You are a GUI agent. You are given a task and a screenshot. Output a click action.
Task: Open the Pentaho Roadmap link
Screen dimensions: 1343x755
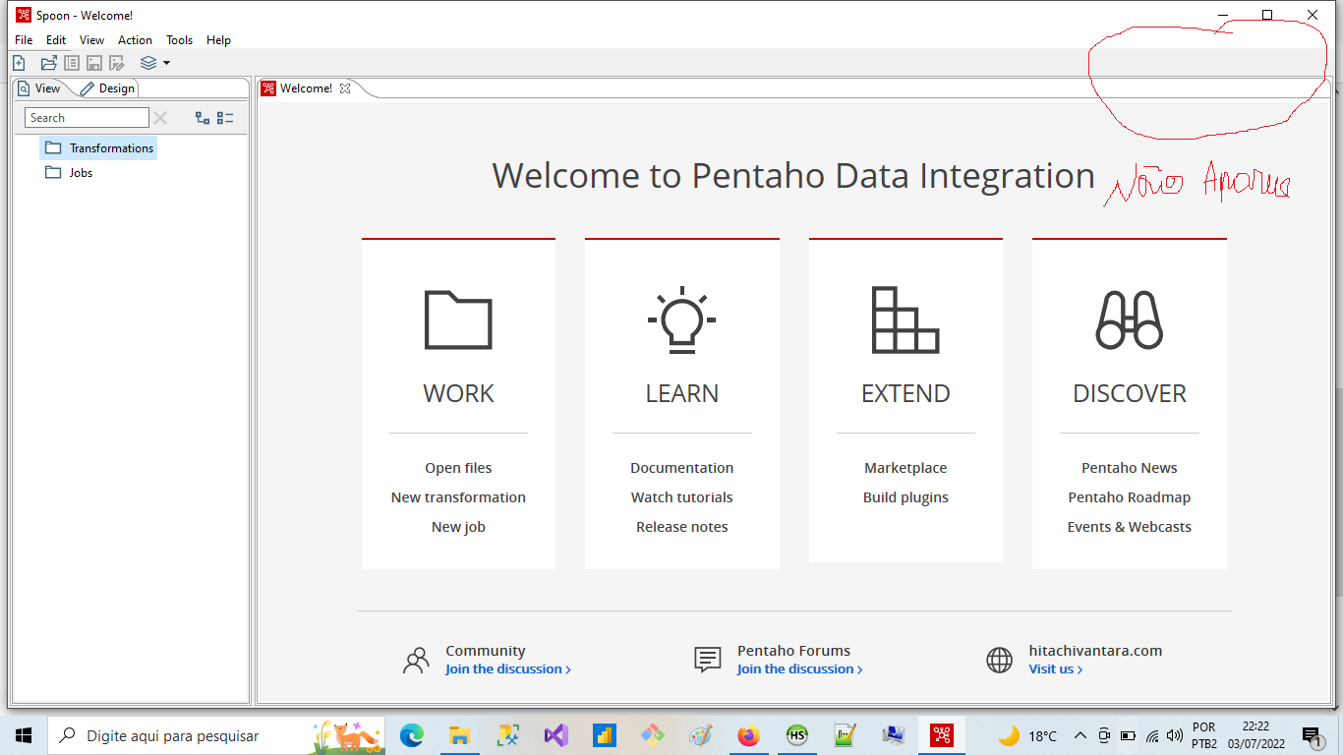(1130, 497)
